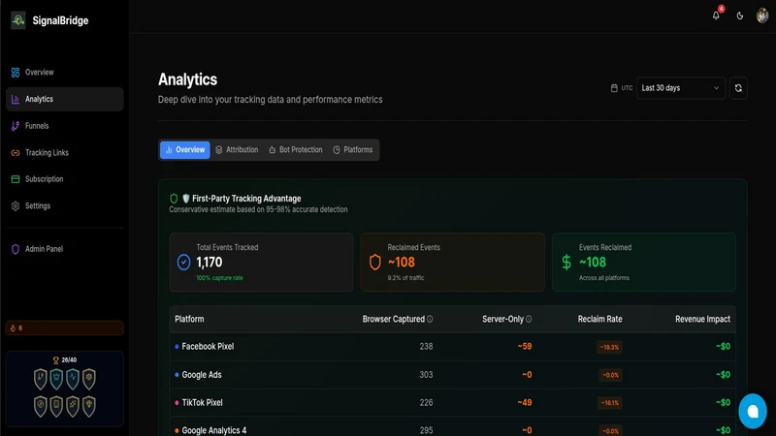Open the Last 30 days dropdown
Viewport: 776px width, 436px height.
[x=681, y=88]
